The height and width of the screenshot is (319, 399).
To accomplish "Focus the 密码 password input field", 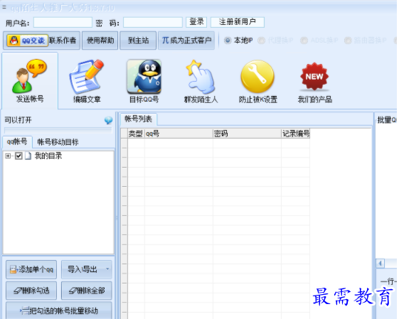I will [153, 22].
